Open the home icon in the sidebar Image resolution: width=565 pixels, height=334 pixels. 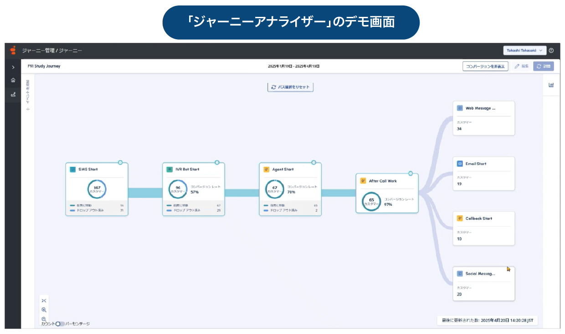tap(13, 80)
